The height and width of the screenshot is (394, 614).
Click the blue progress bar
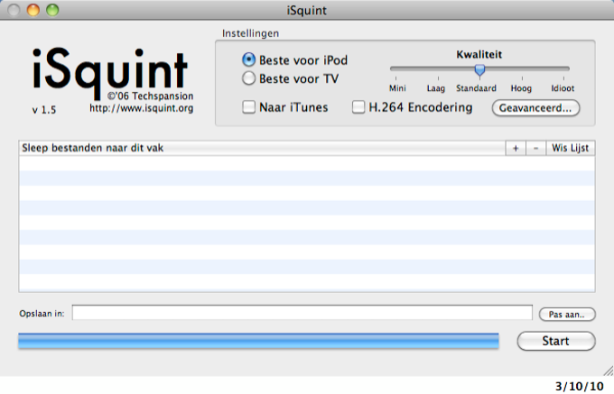pyautogui.click(x=258, y=341)
